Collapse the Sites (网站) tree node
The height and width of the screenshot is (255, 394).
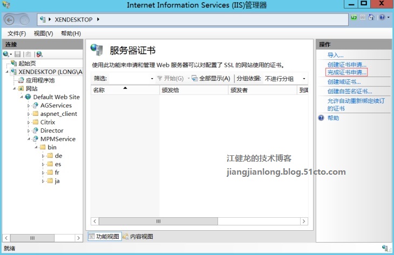click(x=15, y=88)
